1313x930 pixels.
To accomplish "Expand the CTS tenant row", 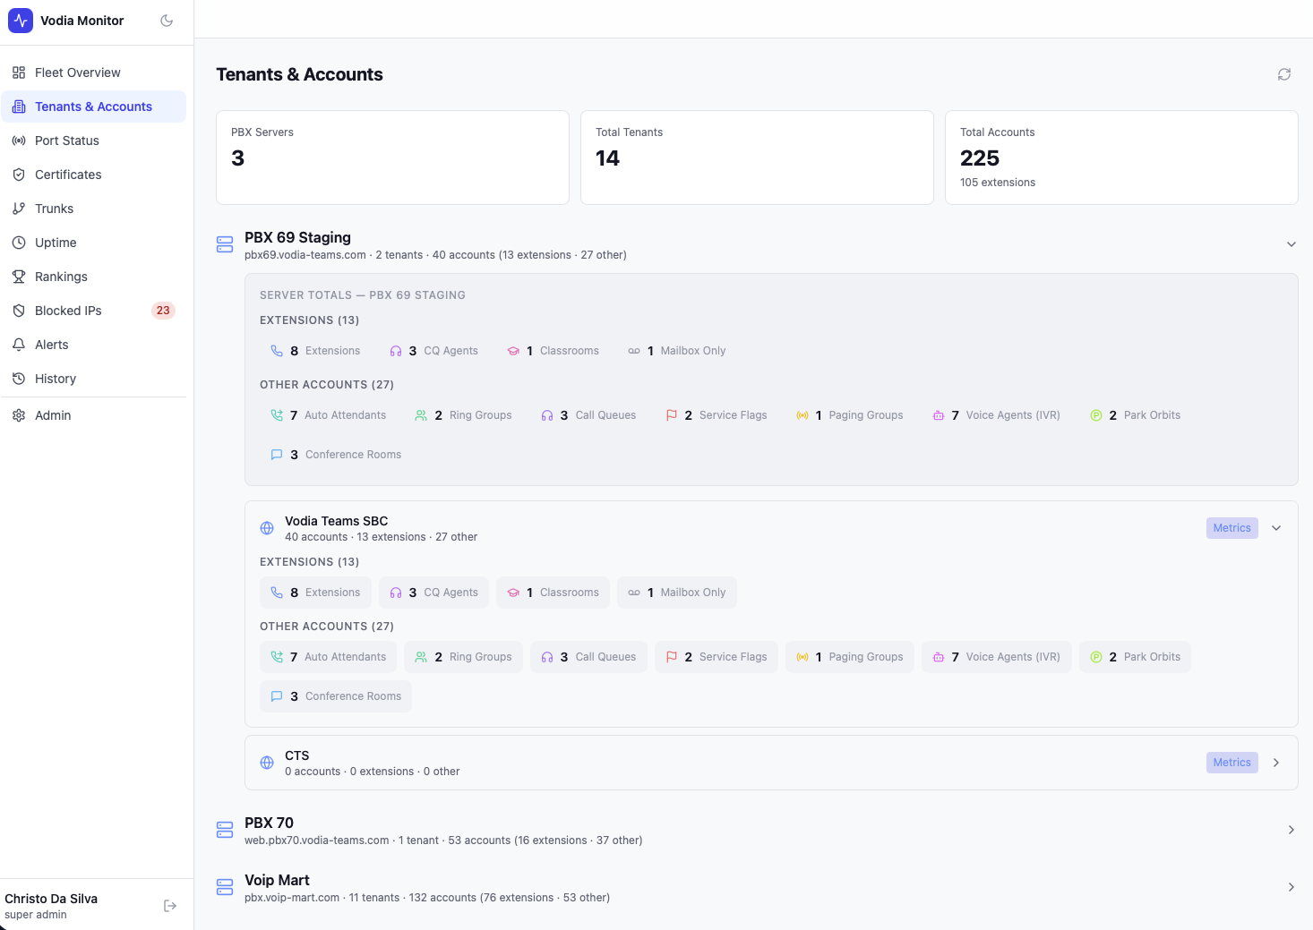I will click(x=1276, y=763).
